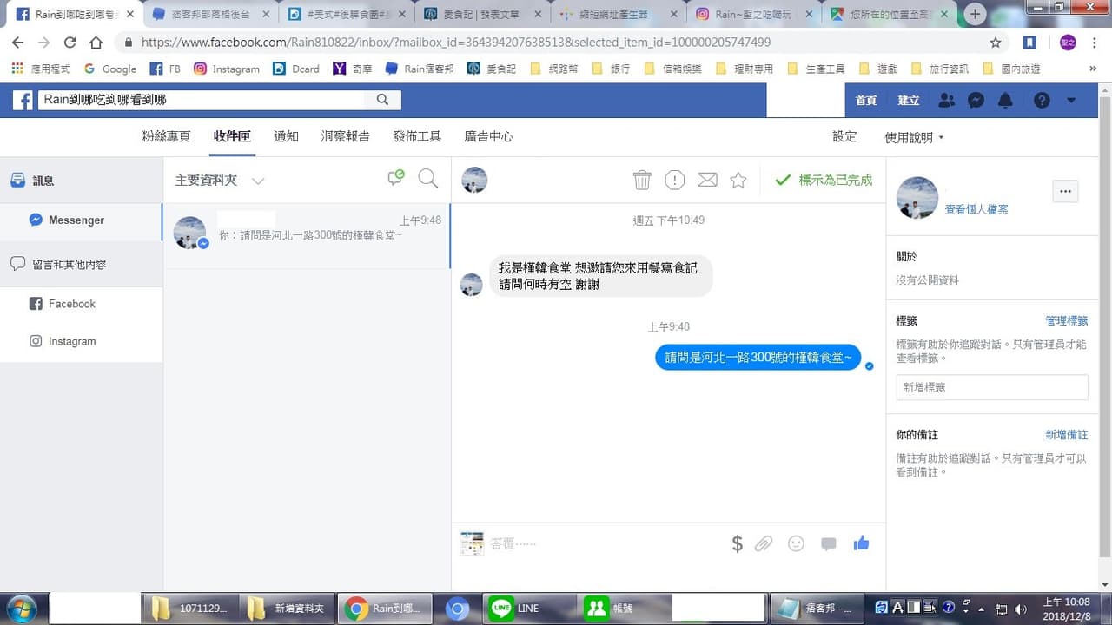Send a thumbs-up like in reply

(861, 543)
